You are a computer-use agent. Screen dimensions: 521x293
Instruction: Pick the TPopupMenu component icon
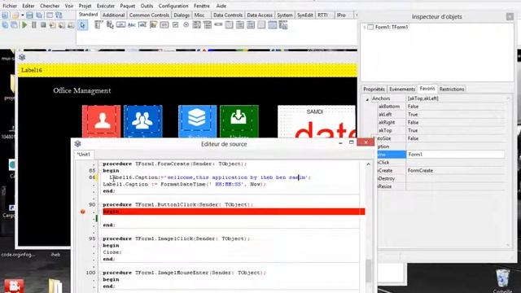pyautogui.click(x=110, y=25)
